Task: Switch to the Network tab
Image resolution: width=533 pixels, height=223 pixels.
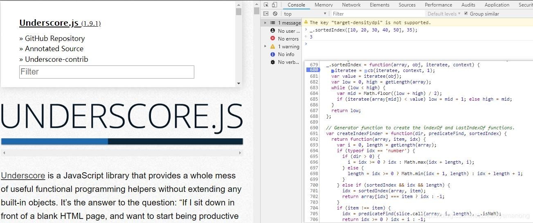Action: pyautogui.click(x=351, y=5)
